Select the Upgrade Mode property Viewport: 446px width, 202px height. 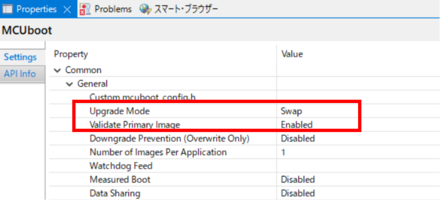[x=119, y=111]
